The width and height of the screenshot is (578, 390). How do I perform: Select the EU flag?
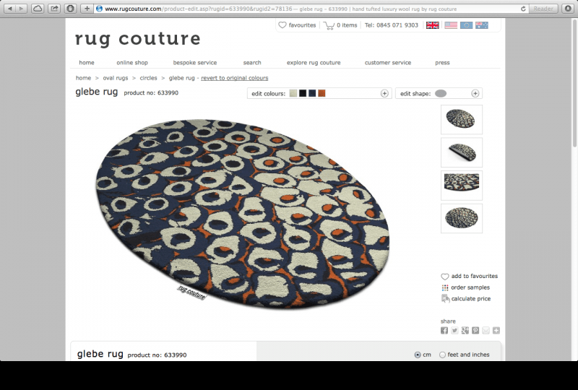[466, 25]
